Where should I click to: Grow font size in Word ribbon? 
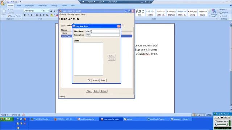[51, 11]
